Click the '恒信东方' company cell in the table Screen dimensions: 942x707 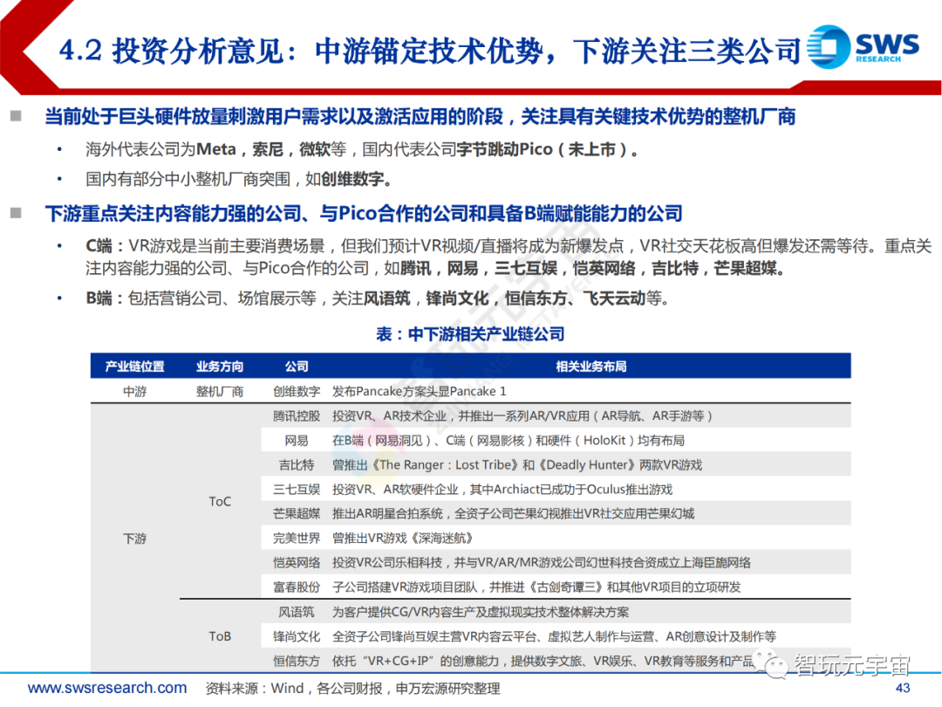297,661
